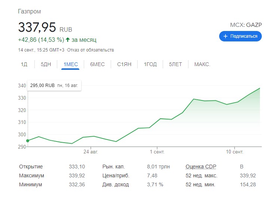
Task: Click the Отказ от обязательств disclaimer link
Action: pos(91,50)
